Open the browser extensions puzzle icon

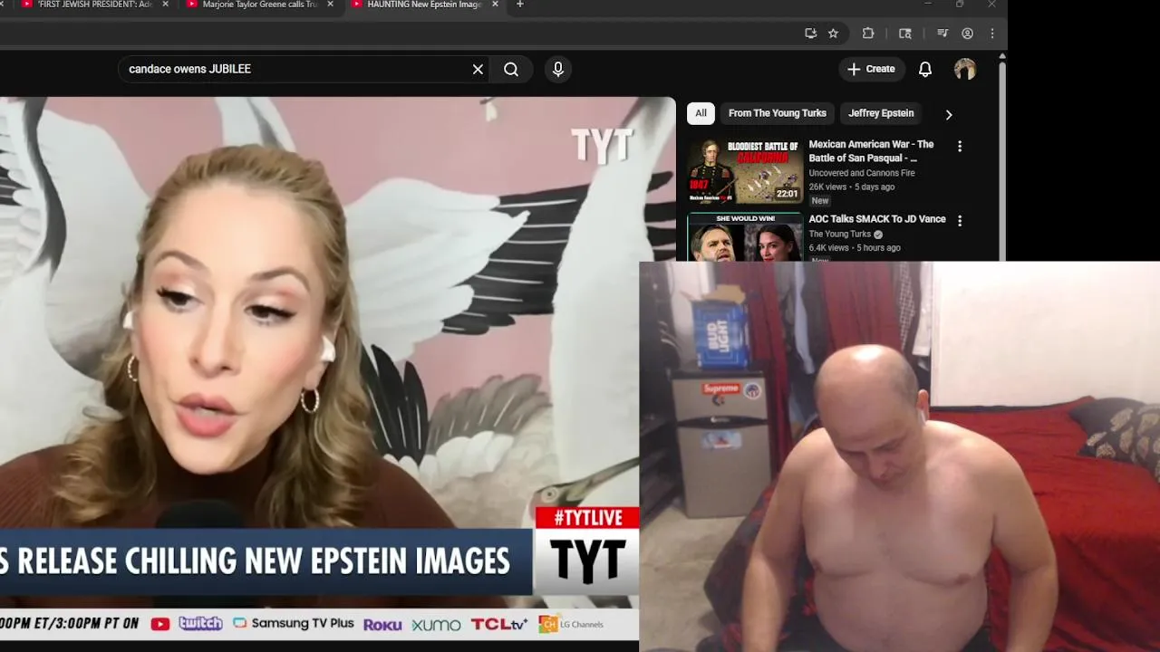tap(867, 34)
